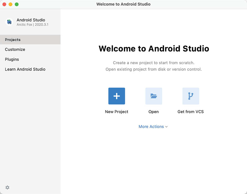The height and width of the screenshot is (194, 247).
Task: Select the Get from VCS tile
Action: [x=191, y=100]
